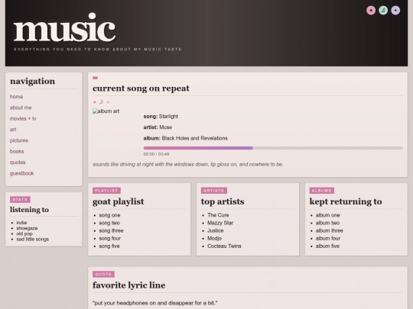
Task: Click 'album four' in kept returning to
Action: click(x=328, y=238)
